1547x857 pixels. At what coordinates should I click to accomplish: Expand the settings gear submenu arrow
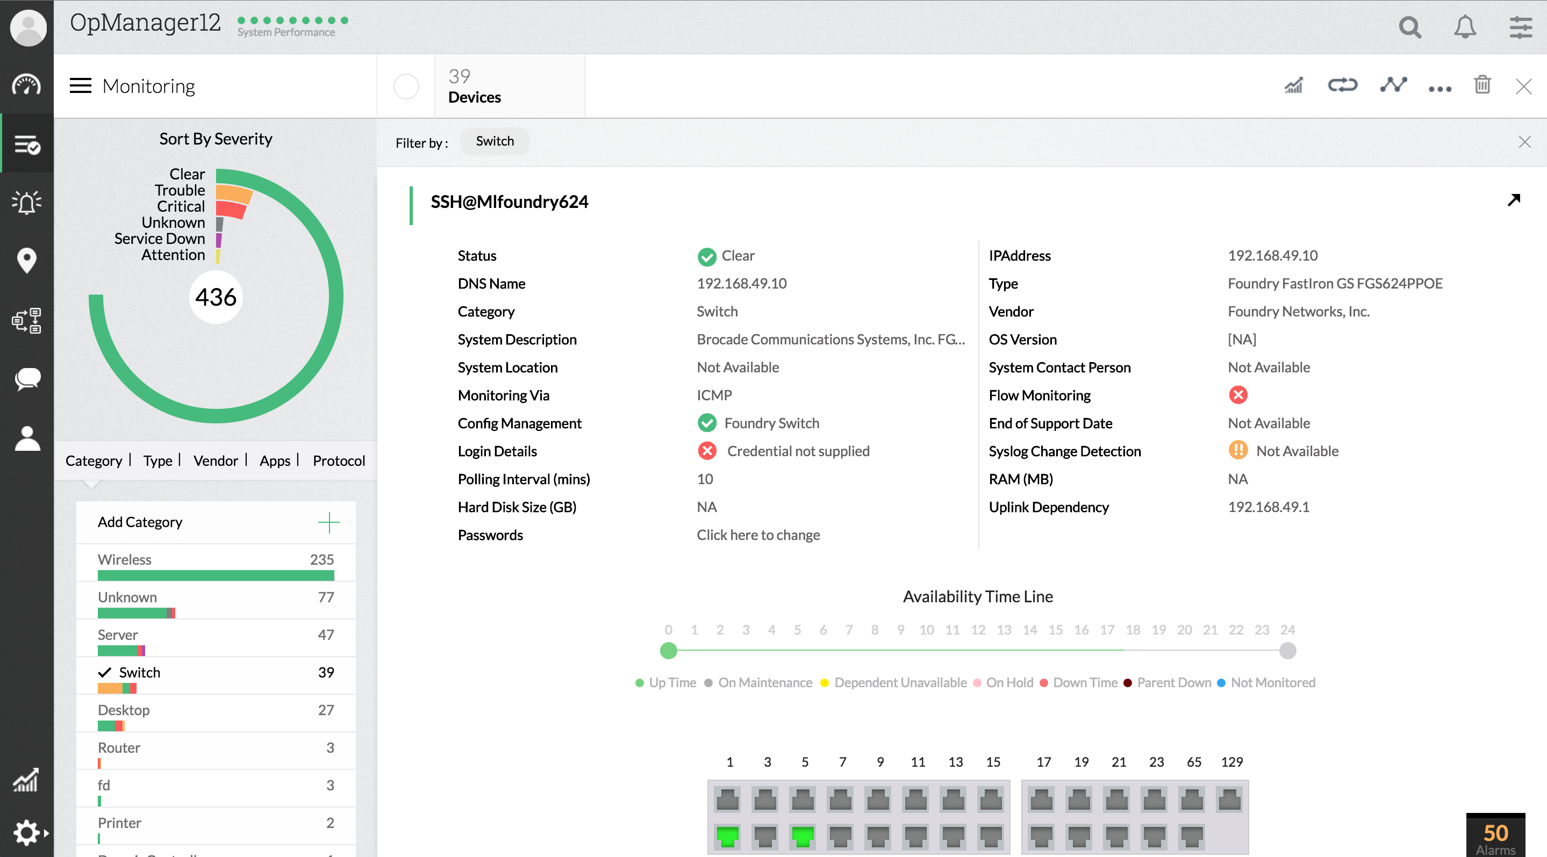46,832
